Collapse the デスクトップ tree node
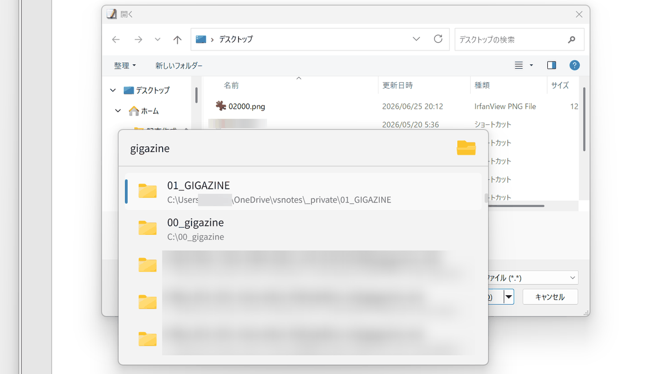The height and width of the screenshot is (374, 666). (113, 90)
